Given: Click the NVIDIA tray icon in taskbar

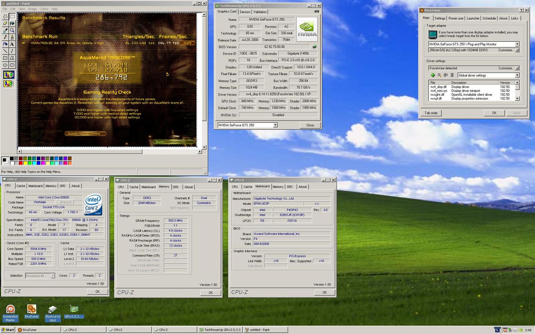Looking at the screenshot, I should click(520, 330).
